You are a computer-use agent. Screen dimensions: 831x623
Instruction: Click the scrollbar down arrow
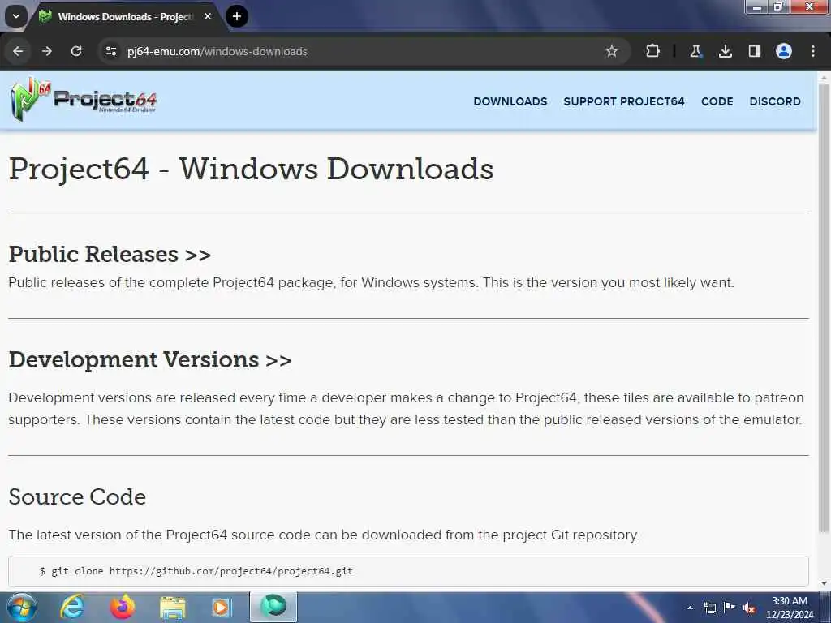coord(824,583)
